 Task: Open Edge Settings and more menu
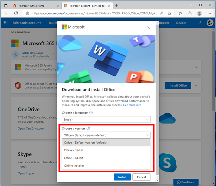209,13
